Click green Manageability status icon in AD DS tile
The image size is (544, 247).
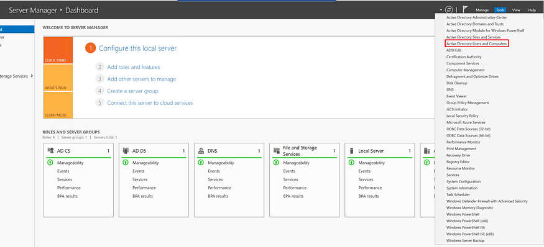coord(126,163)
